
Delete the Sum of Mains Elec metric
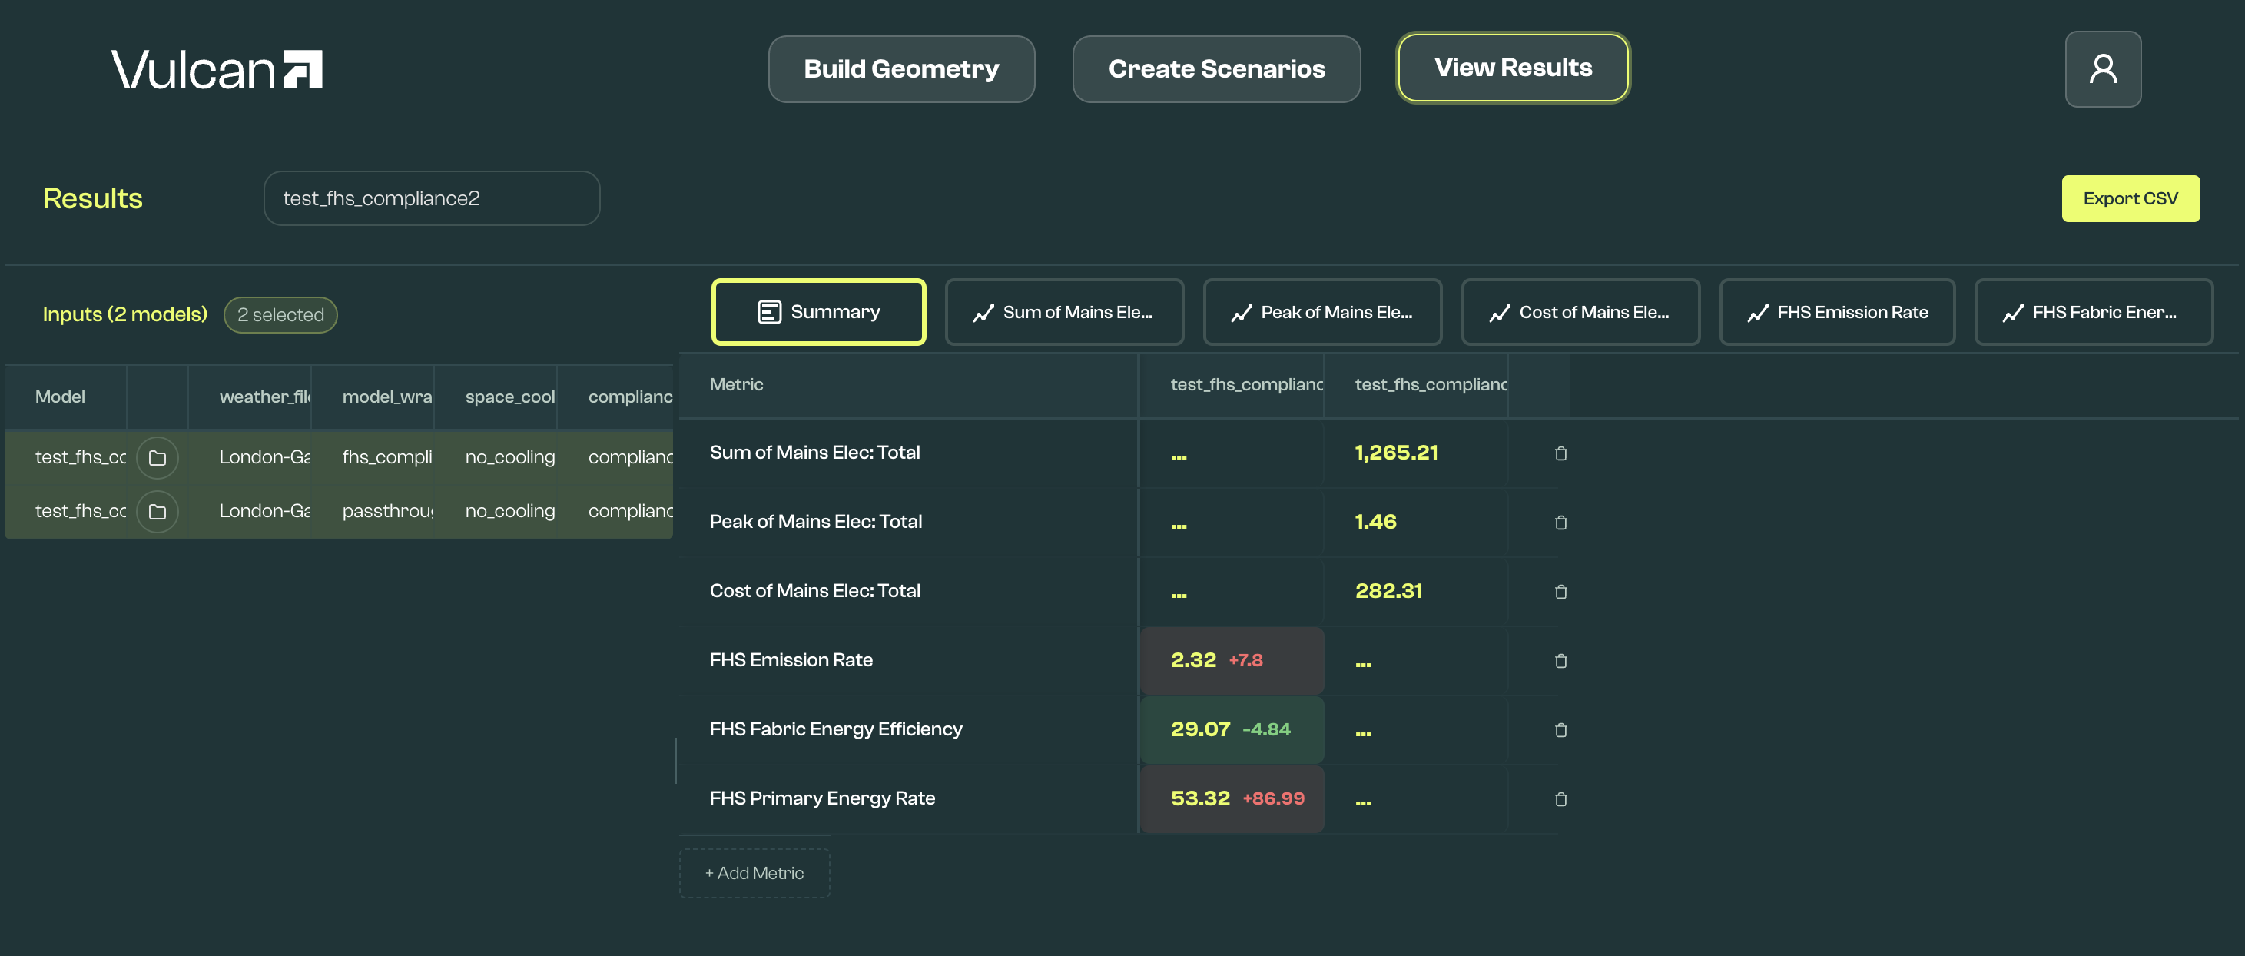coord(1560,453)
